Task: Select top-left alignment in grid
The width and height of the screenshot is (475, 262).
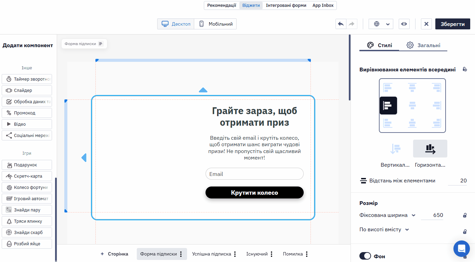Action: [388, 88]
